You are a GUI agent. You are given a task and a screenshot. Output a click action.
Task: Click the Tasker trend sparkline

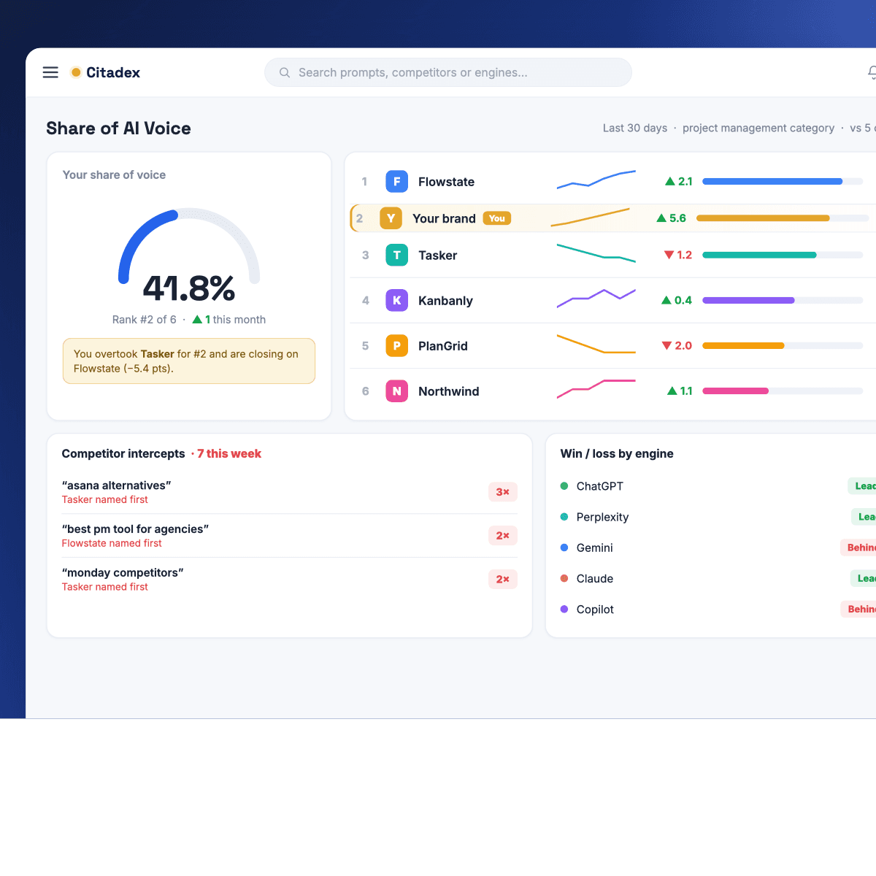tap(596, 253)
